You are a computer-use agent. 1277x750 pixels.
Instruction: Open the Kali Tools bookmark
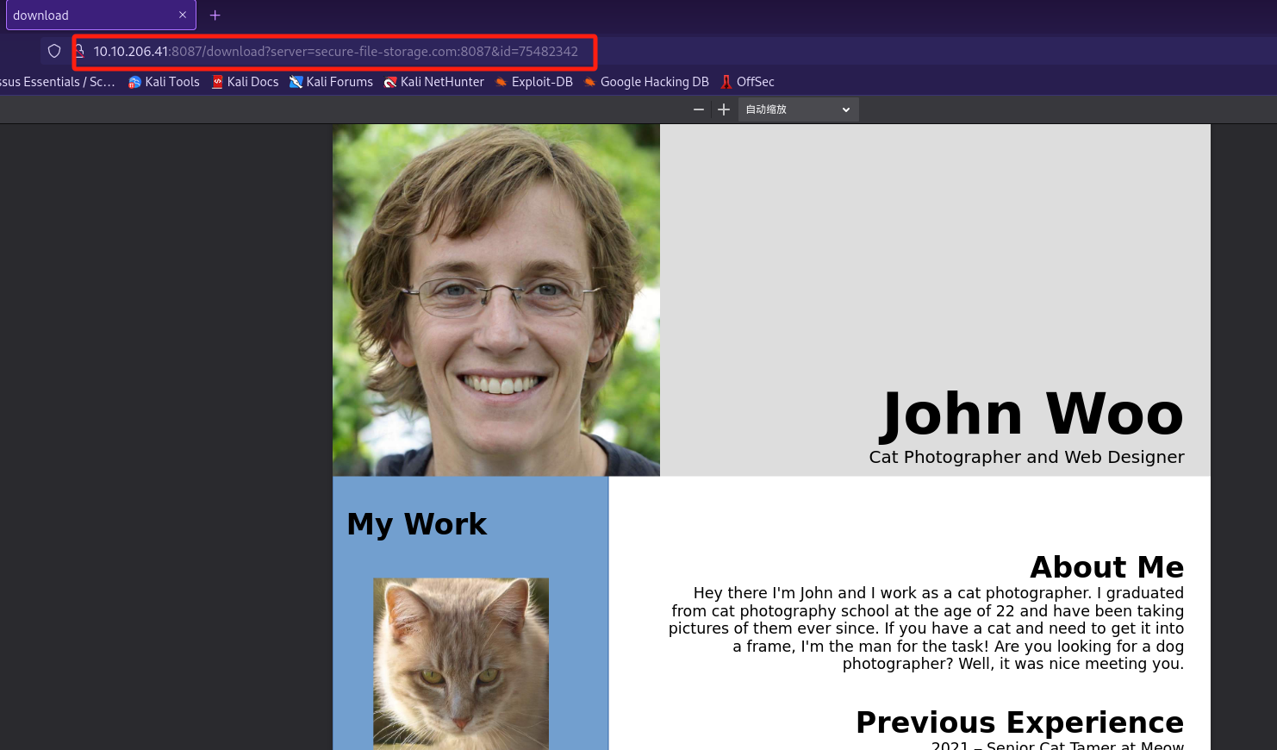click(x=164, y=82)
